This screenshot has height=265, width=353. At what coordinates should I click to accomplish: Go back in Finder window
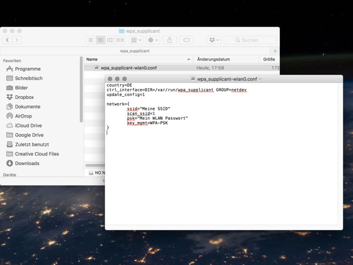[7, 40]
